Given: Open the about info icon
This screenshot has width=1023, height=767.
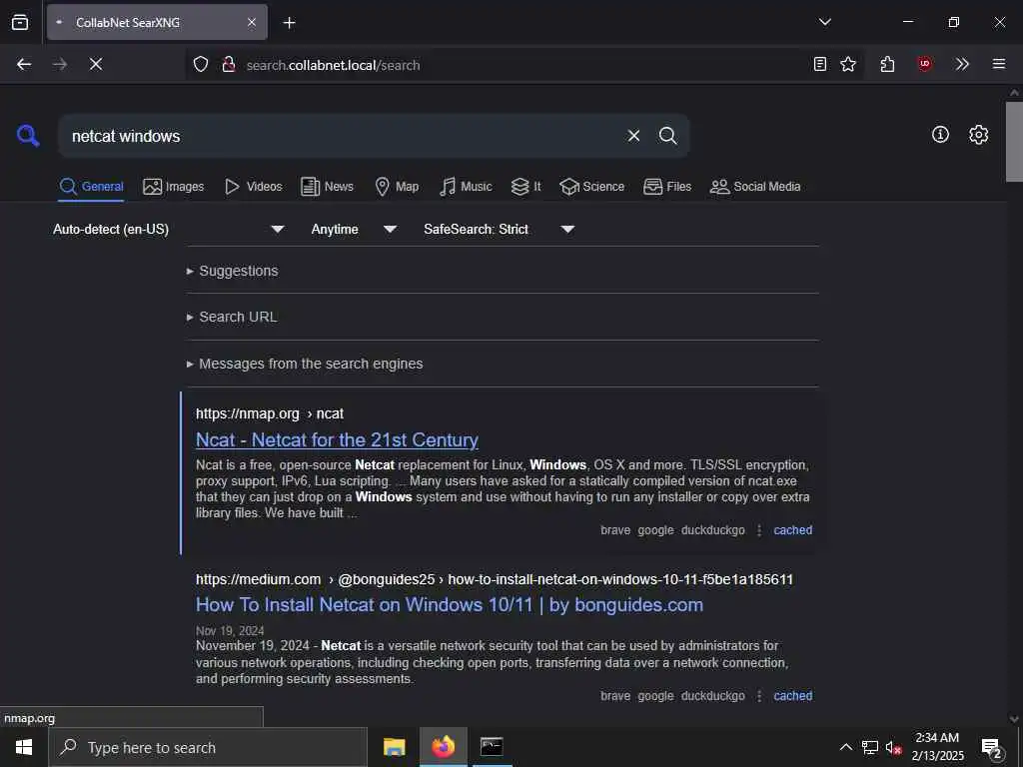Looking at the screenshot, I should 940,135.
